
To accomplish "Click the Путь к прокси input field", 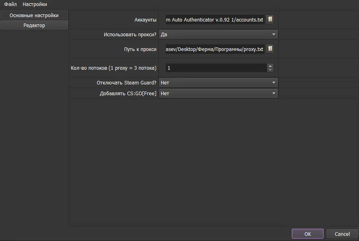I will click(215, 49).
